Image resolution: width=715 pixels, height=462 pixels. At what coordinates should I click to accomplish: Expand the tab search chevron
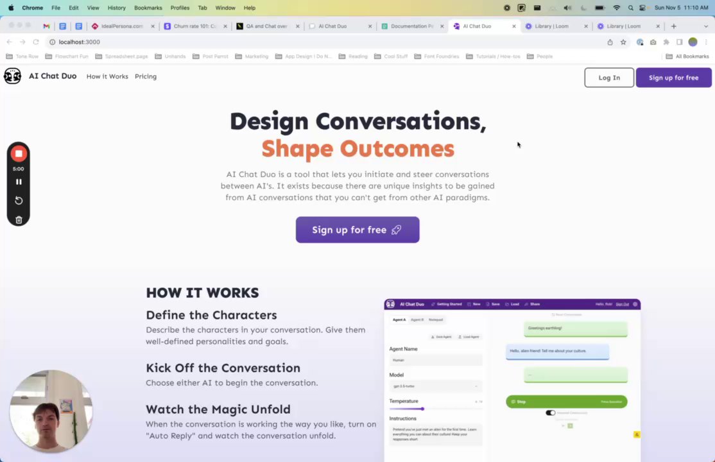(705, 26)
